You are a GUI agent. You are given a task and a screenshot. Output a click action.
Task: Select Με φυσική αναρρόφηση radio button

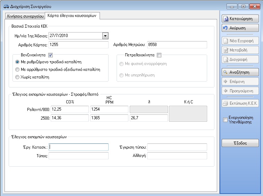point(121,64)
